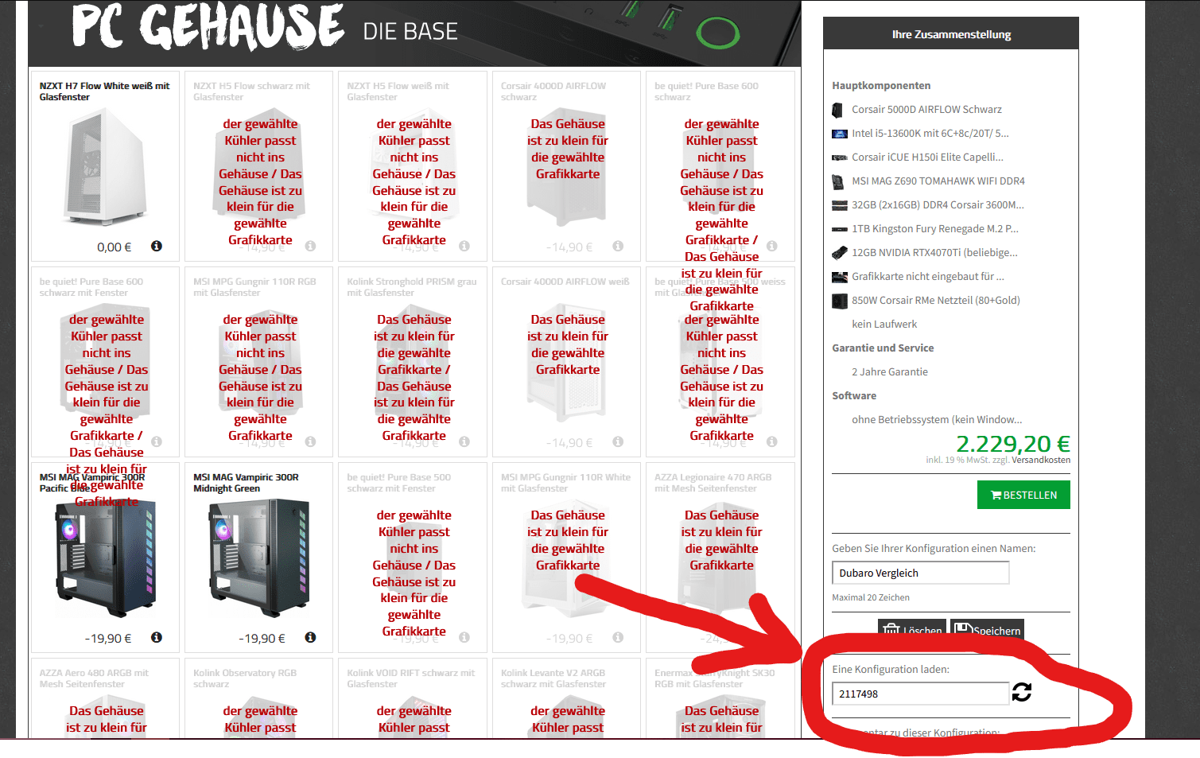Click the case icon beside Corsair 5000D AIRFLOW
The image size is (1200, 758).
838,110
